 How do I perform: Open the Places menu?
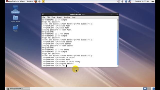coord(23,1)
